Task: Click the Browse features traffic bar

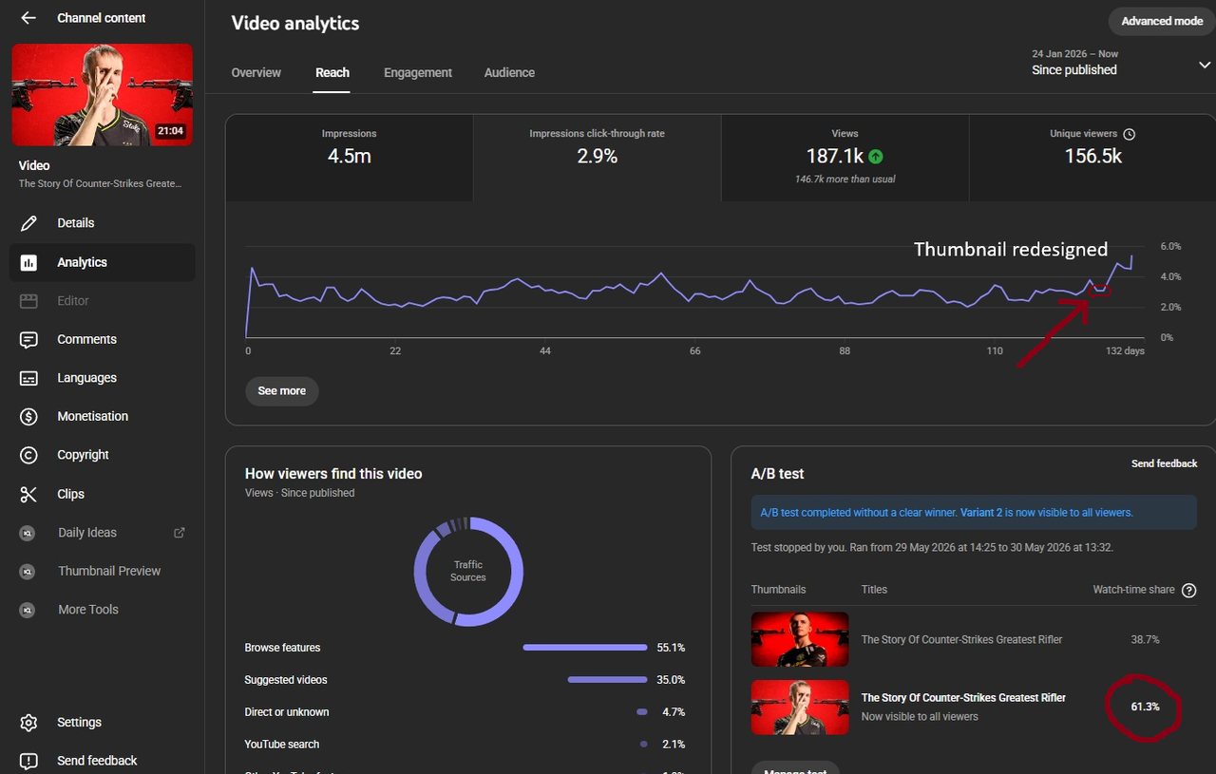Action: point(585,648)
